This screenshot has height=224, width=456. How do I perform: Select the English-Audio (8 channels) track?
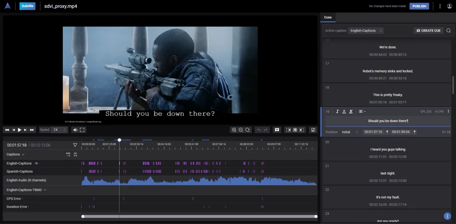click(x=26, y=180)
